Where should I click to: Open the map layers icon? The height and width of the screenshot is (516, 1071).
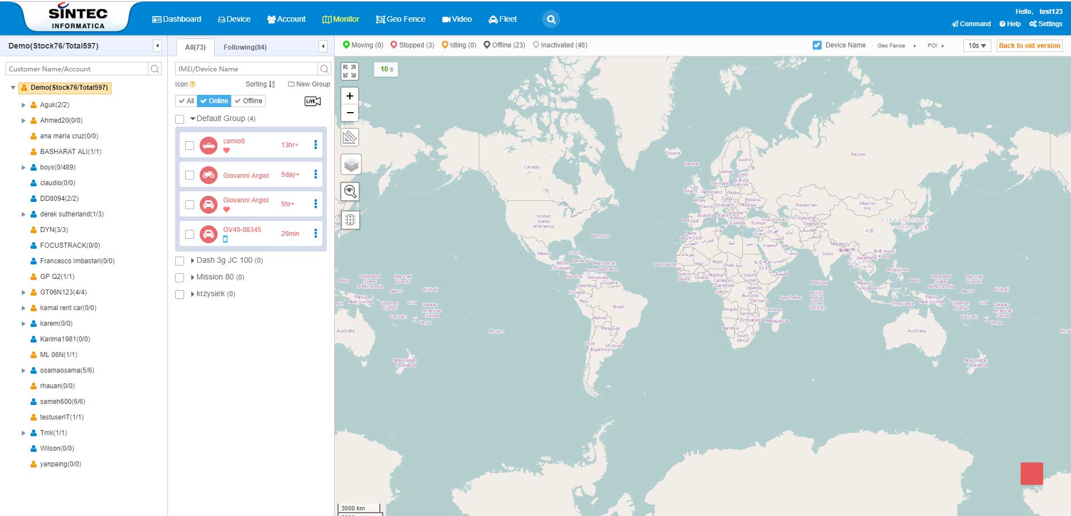click(351, 165)
